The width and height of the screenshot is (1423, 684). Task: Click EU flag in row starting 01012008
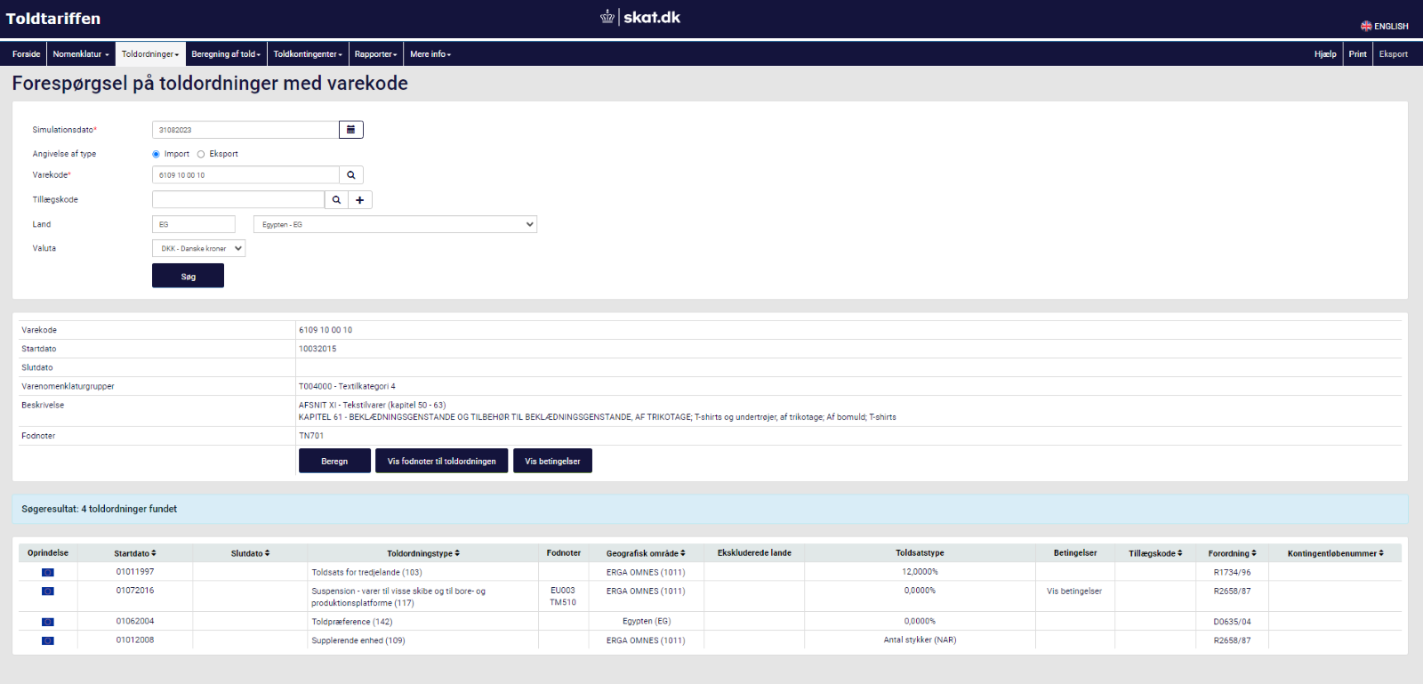click(x=48, y=641)
